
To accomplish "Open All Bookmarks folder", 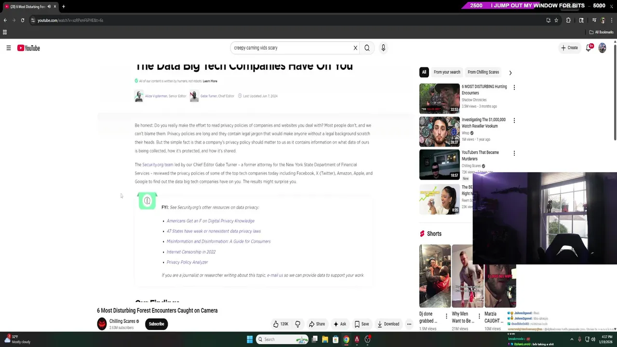I will [x=601, y=32].
